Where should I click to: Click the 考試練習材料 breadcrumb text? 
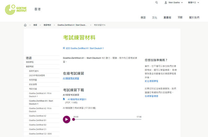(x=100, y=25)
